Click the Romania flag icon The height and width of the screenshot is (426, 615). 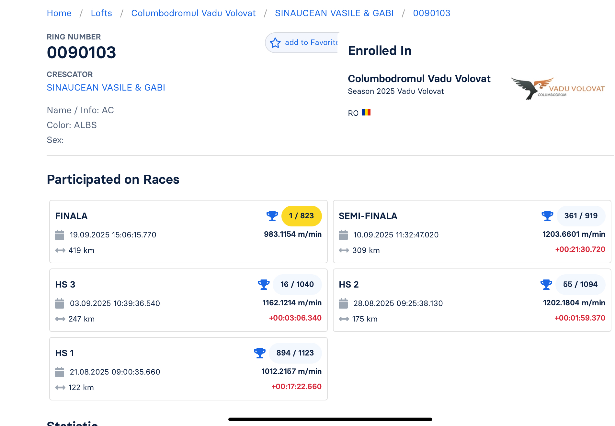click(x=366, y=113)
